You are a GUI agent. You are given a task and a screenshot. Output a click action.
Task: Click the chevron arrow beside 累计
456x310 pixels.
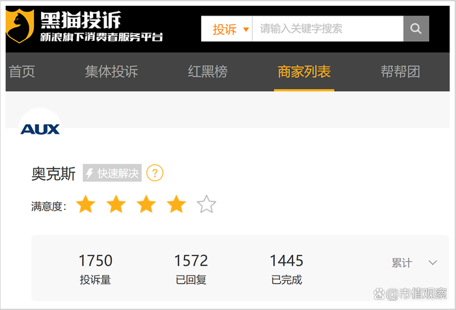pyautogui.click(x=433, y=263)
